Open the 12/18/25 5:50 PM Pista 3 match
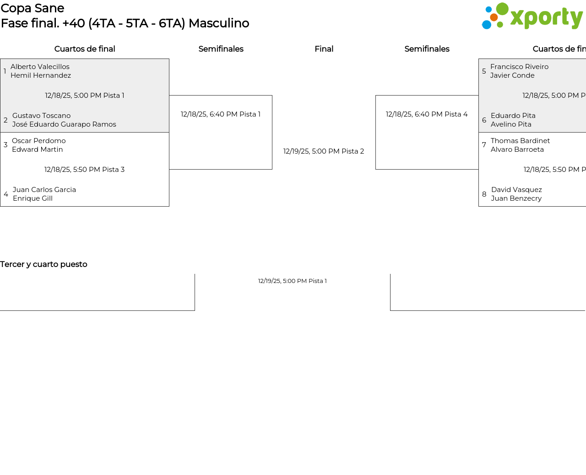586x475 pixels. (85, 170)
